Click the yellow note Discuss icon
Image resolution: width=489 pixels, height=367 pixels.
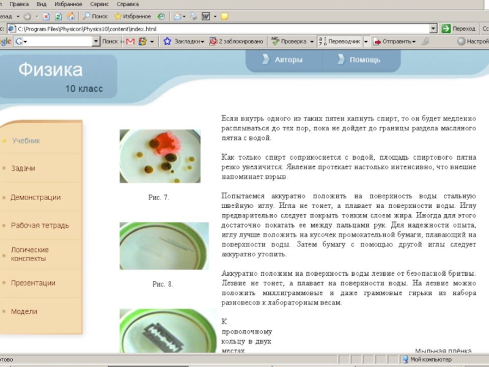(224, 17)
